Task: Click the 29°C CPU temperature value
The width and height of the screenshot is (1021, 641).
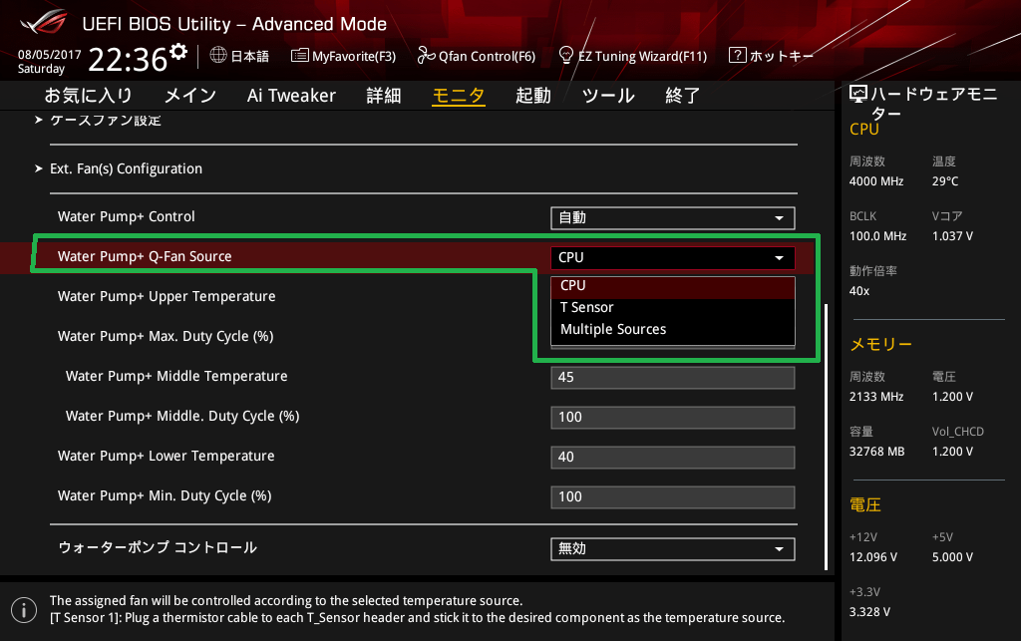Action: pos(945,181)
